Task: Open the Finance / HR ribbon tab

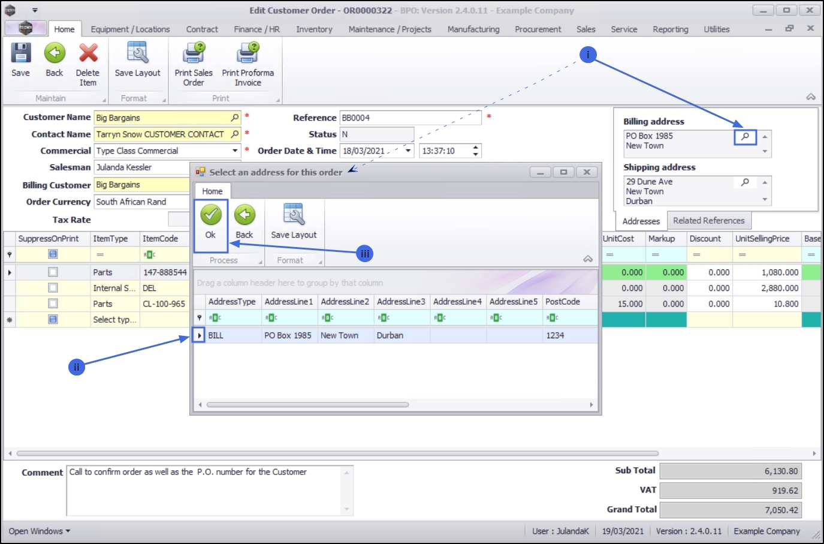Action: tap(257, 29)
